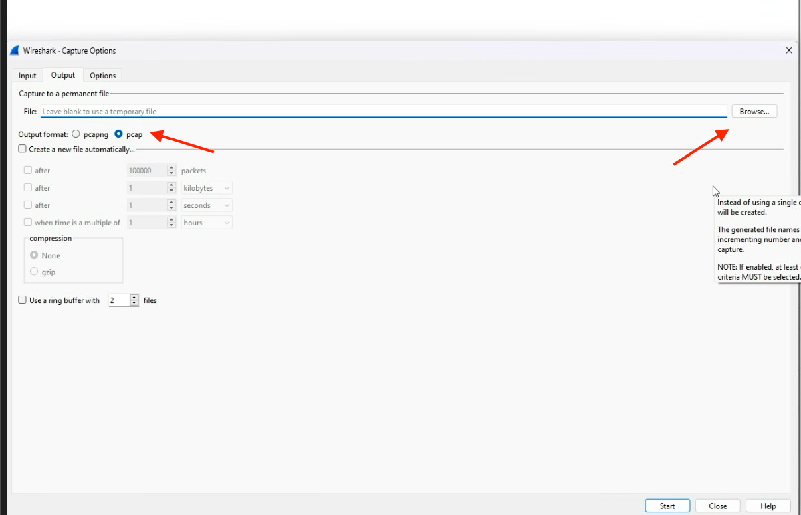
Task: Select the pcapng output format radio
Action: (x=76, y=134)
